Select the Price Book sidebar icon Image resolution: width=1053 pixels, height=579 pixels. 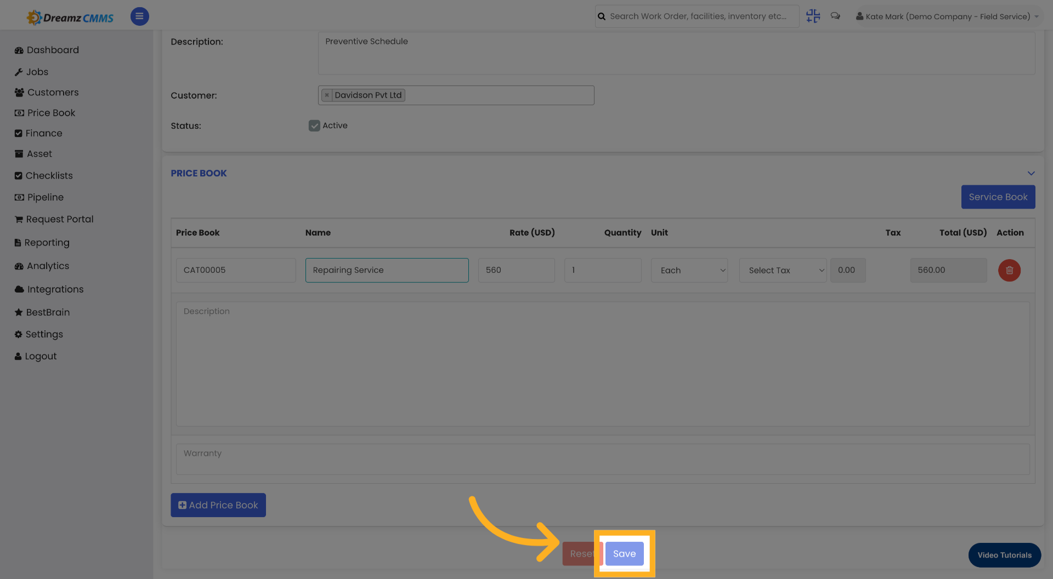point(19,113)
